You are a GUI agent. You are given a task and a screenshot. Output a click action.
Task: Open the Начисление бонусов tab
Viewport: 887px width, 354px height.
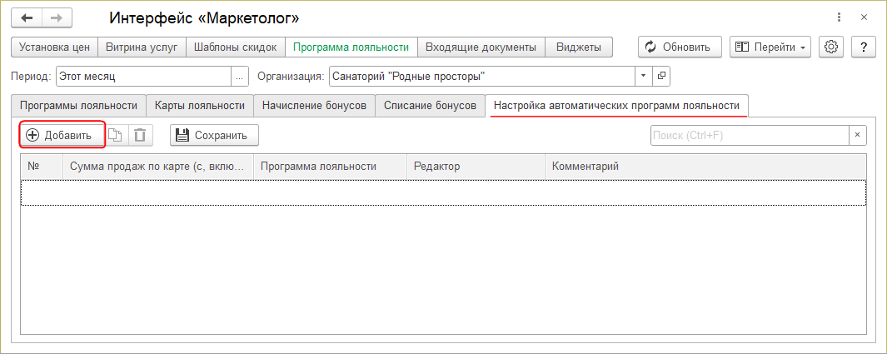tap(313, 106)
